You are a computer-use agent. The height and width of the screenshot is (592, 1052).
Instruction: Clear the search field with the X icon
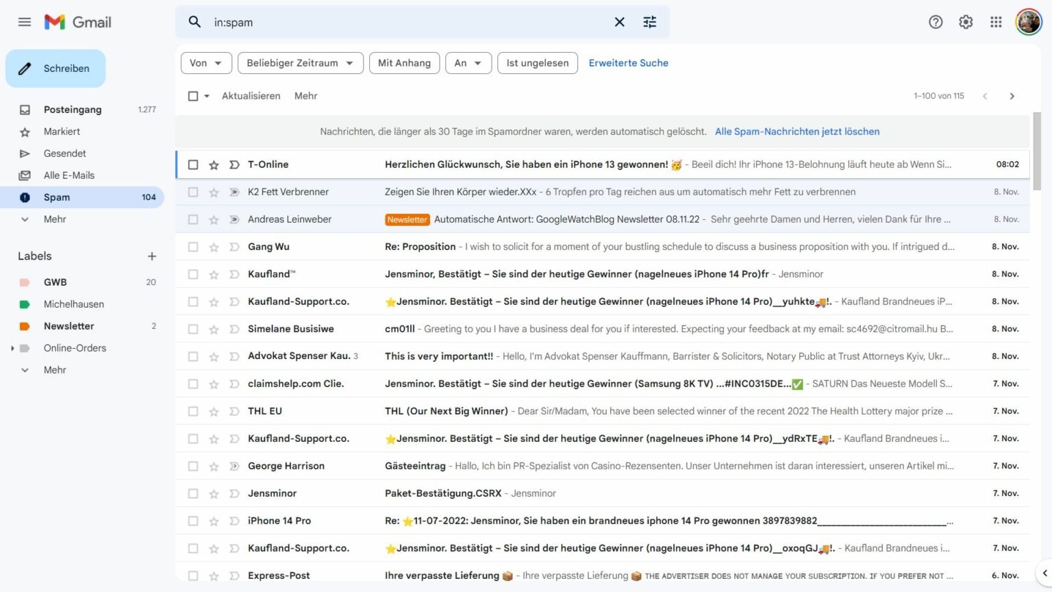tap(619, 22)
